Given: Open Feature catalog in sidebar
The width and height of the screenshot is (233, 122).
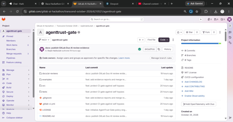Looking at the screenshot, I should coord(14,62).
